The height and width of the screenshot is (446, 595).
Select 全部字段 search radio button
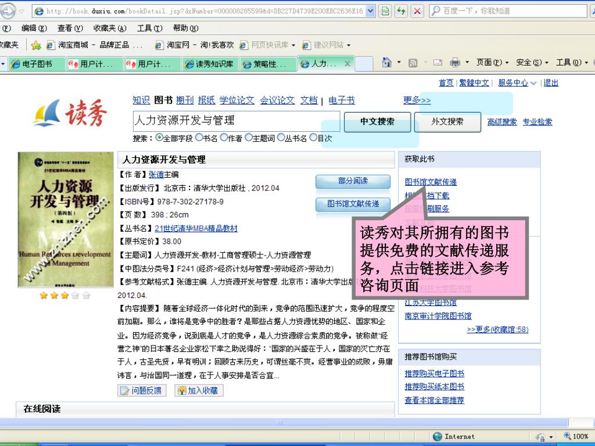pyautogui.click(x=159, y=137)
